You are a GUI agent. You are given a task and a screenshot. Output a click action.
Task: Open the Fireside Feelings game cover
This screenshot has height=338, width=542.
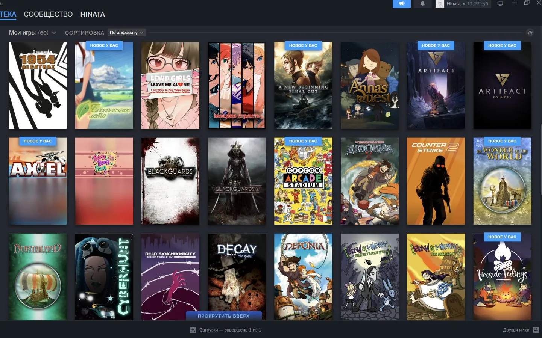tap(503, 277)
